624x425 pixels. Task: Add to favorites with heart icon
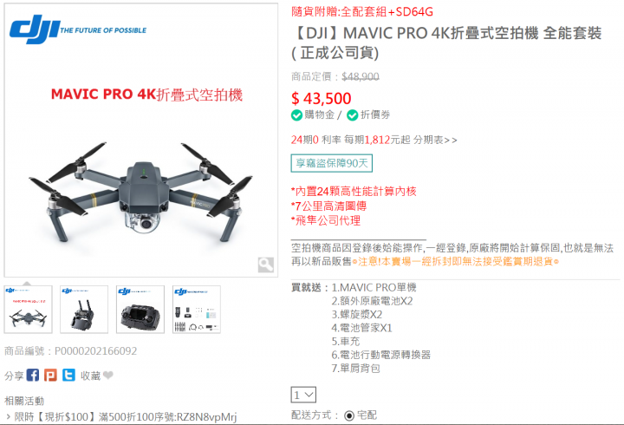click(x=107, y=375)
